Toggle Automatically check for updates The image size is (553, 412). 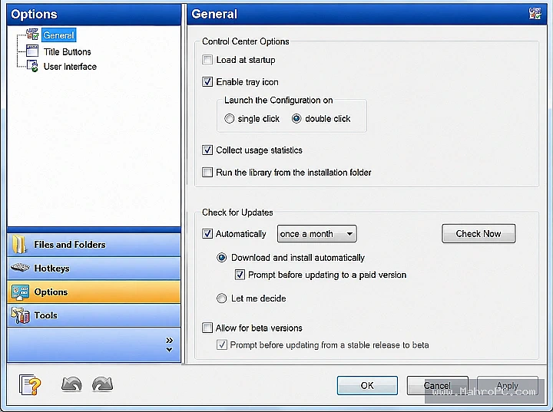pos(207,234)
